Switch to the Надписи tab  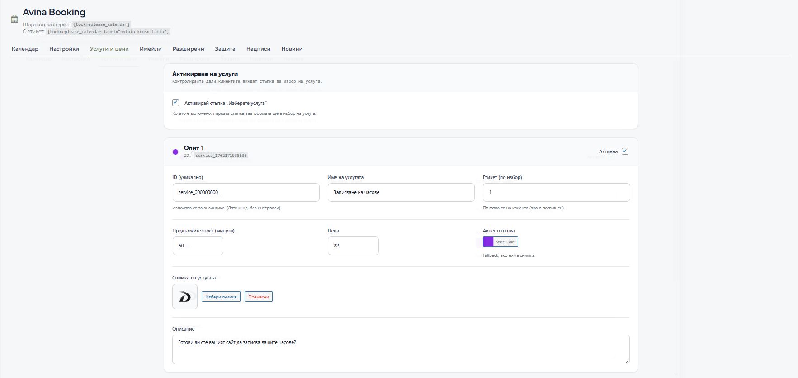tap(258, 49)
